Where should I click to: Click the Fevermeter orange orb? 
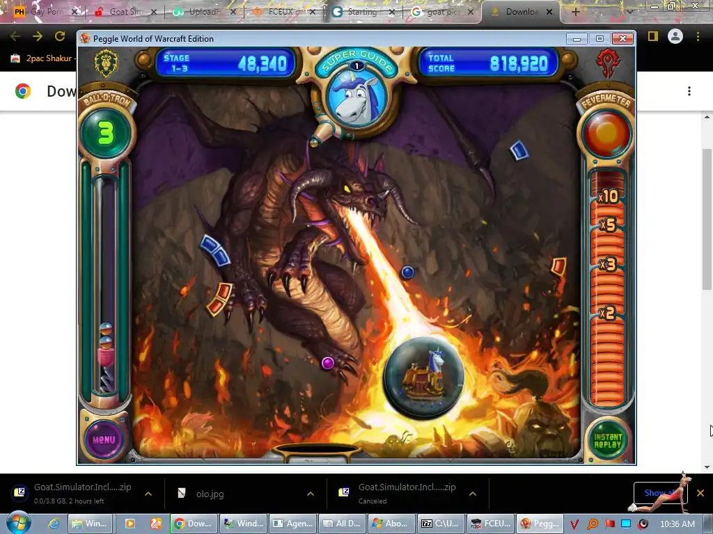click(606, 133)
